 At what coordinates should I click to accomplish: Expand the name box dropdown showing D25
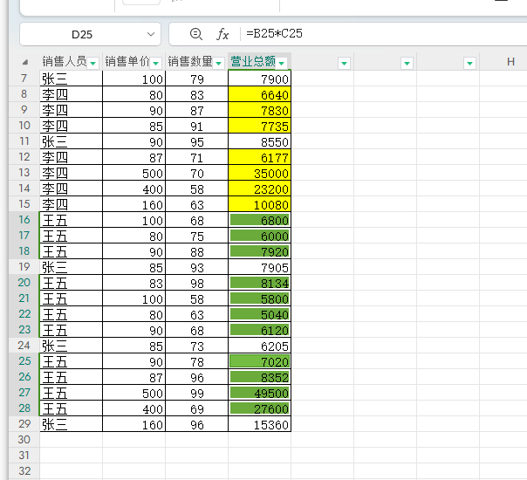(151, 34)
